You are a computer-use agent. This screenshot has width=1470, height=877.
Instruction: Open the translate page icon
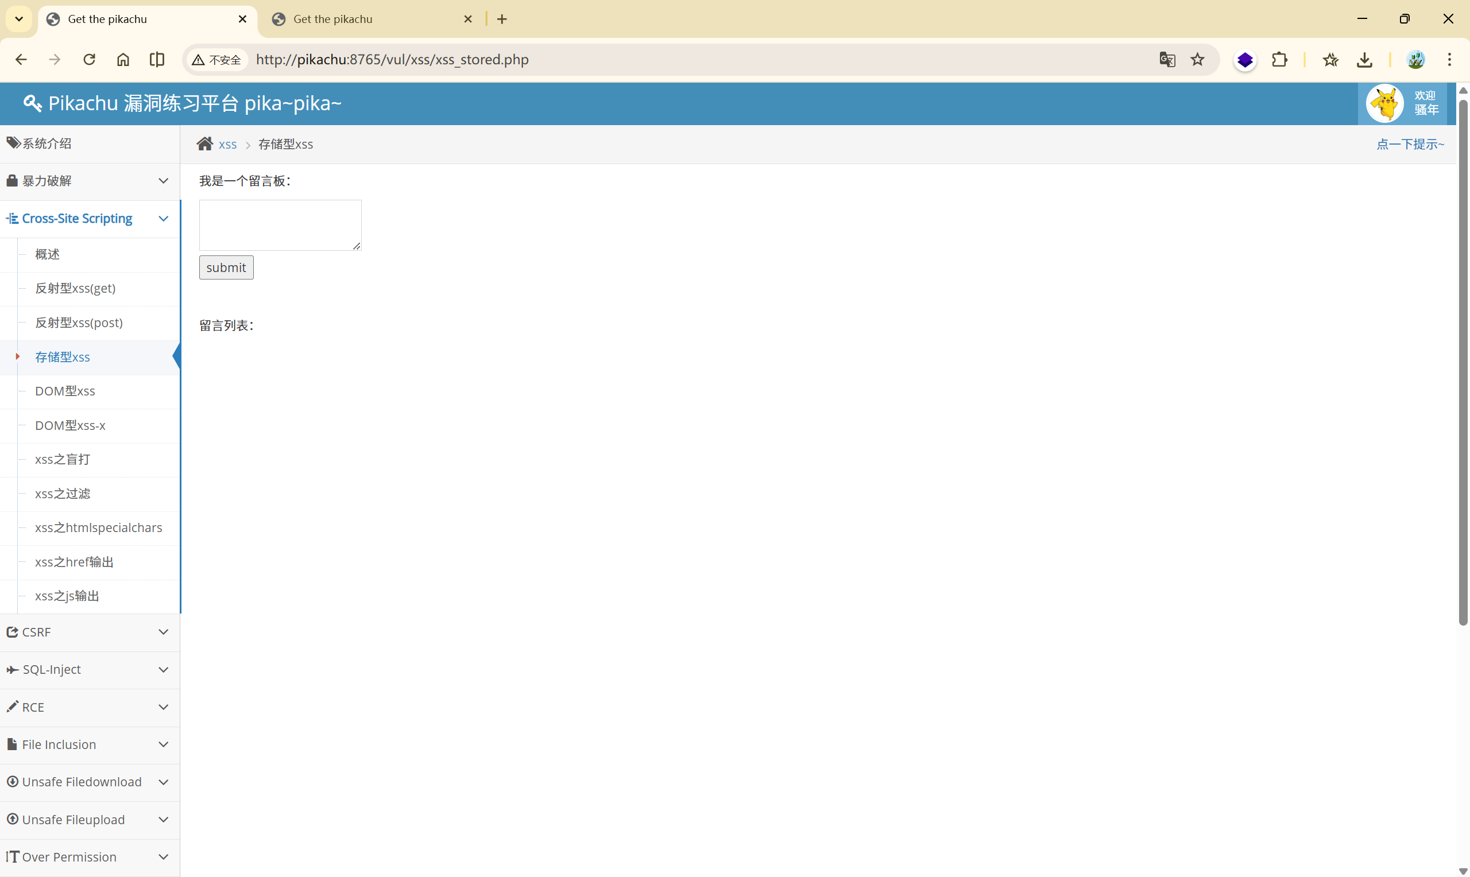click(x=1167, y=60)
